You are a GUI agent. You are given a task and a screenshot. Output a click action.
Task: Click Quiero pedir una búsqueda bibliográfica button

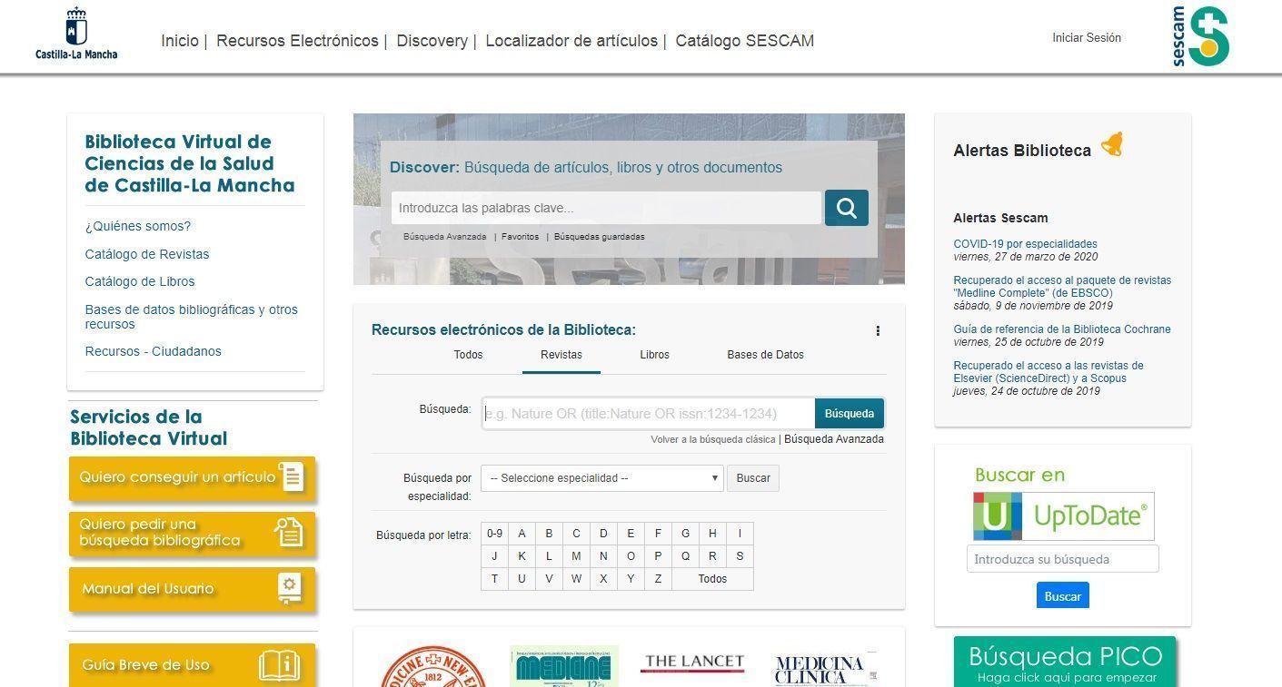(x=192, y=533)
